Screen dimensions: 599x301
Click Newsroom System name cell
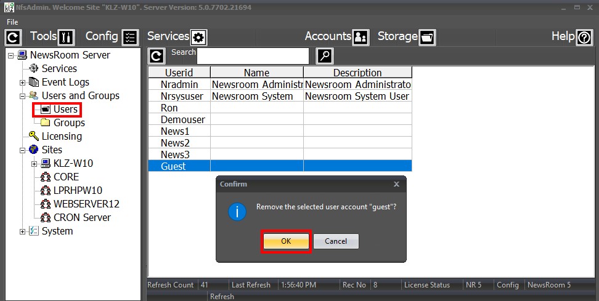[x=257, y=96]
